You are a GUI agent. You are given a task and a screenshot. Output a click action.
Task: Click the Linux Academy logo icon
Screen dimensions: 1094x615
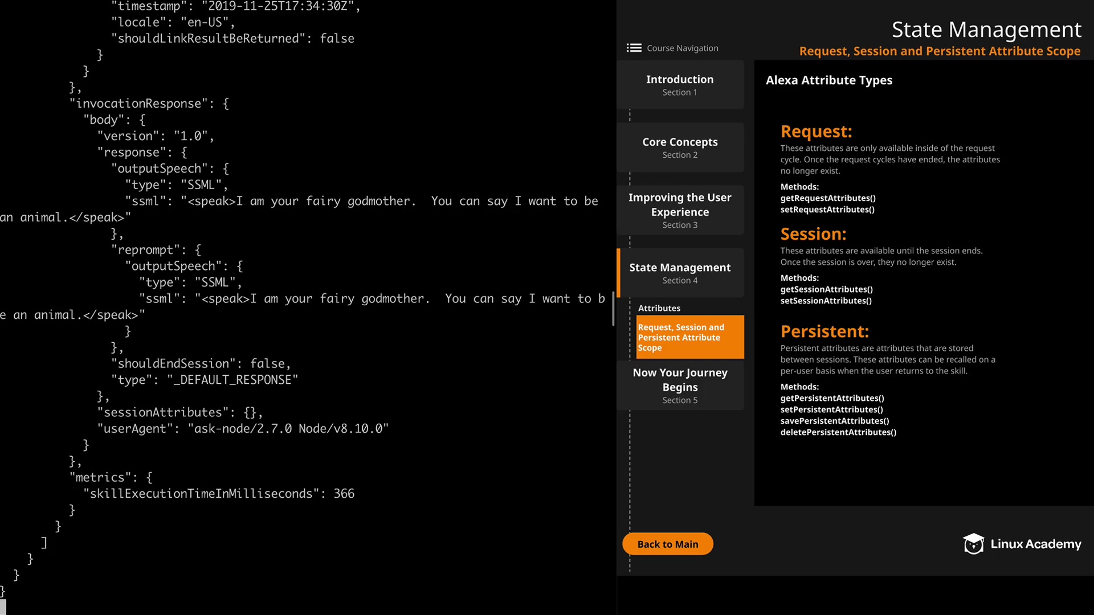coord(973,544)
